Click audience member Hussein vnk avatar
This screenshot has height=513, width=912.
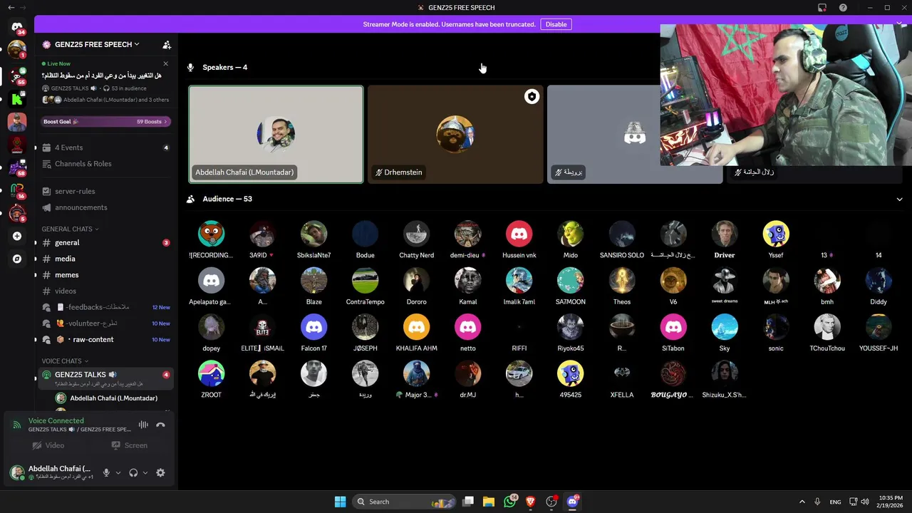tap(519, 234)
